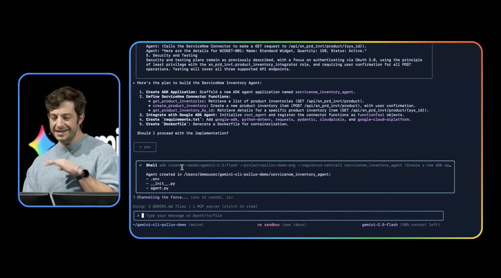The width and height of the screenshot is (501, 278).
Task: Click the bullet icon beside get_product_inventories
Action: (x=149, y=101)
